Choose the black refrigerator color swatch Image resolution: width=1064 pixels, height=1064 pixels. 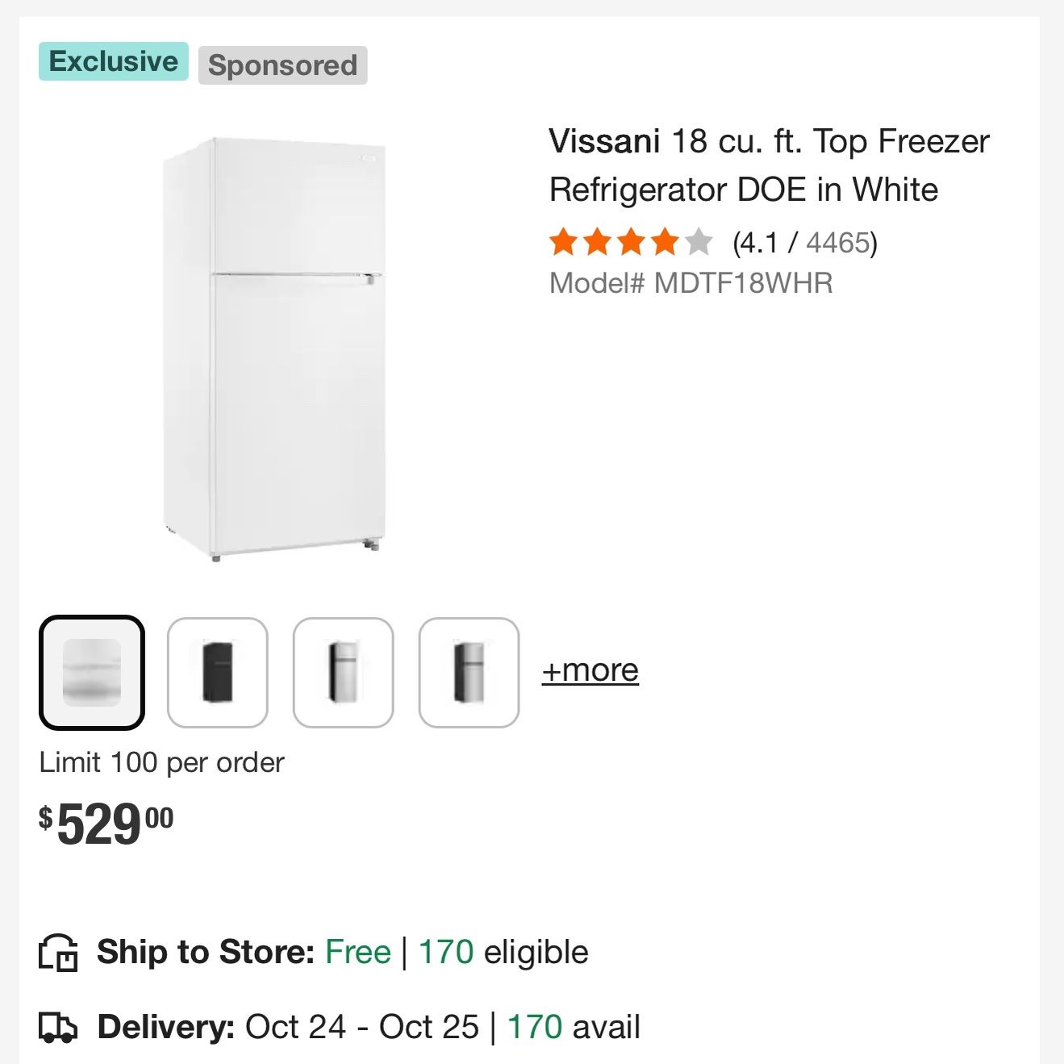218,673
